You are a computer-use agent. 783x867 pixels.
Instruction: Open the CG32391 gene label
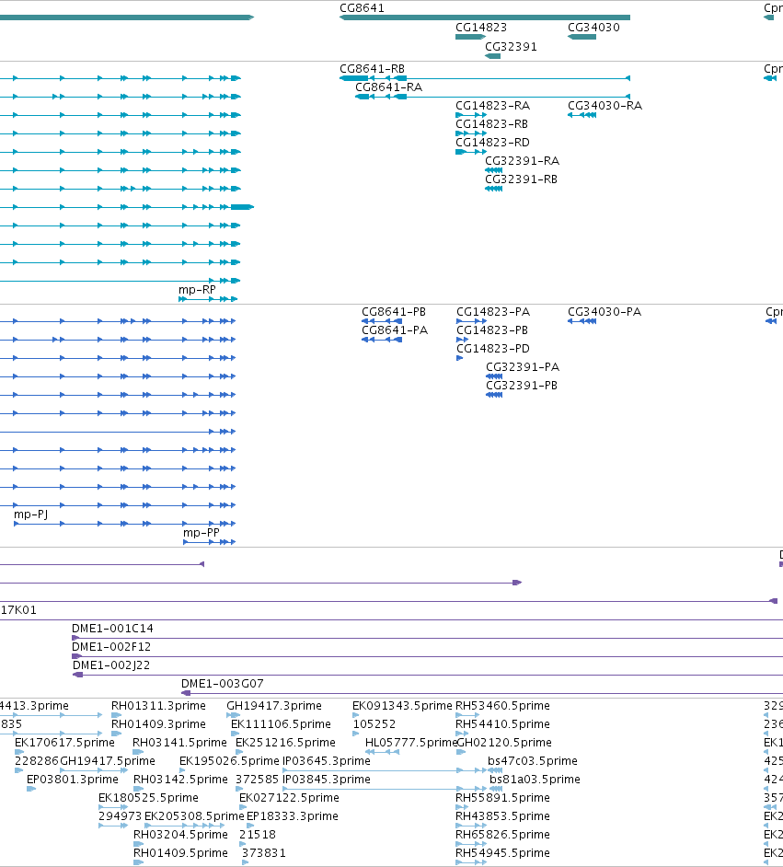[x=511, y=46]
